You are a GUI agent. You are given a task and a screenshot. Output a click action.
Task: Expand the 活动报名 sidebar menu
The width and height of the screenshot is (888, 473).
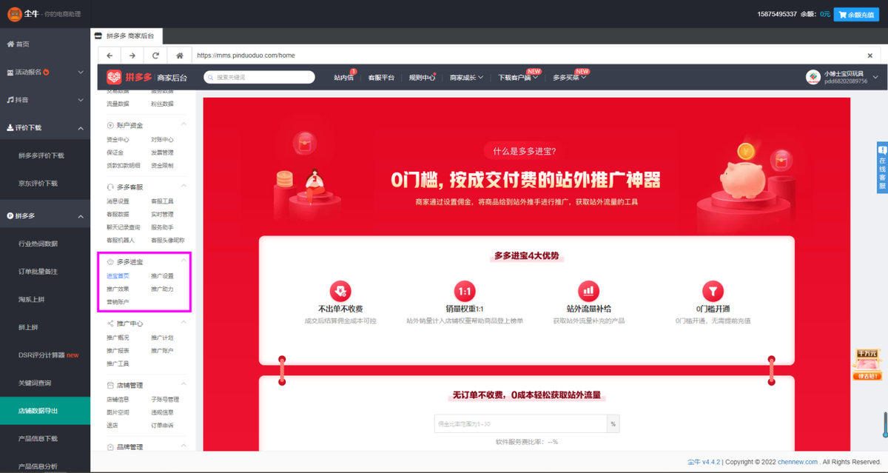click(x=81, y=72)
